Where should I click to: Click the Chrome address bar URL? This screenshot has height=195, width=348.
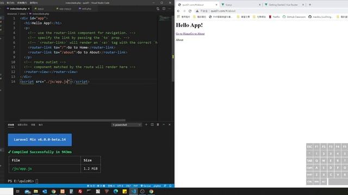[223, 11]
